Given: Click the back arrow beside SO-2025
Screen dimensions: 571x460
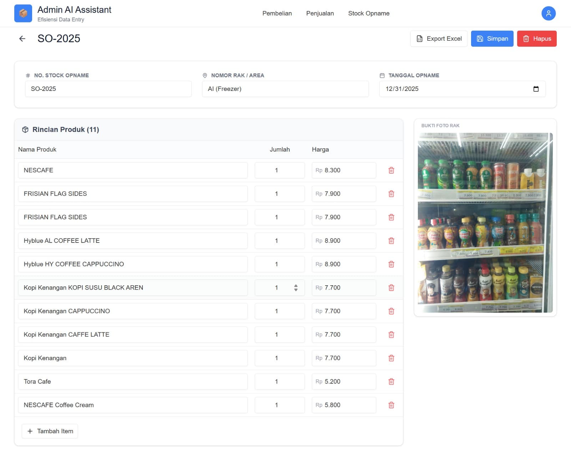Looking at the screenshot, I should (x=22, y=39).
